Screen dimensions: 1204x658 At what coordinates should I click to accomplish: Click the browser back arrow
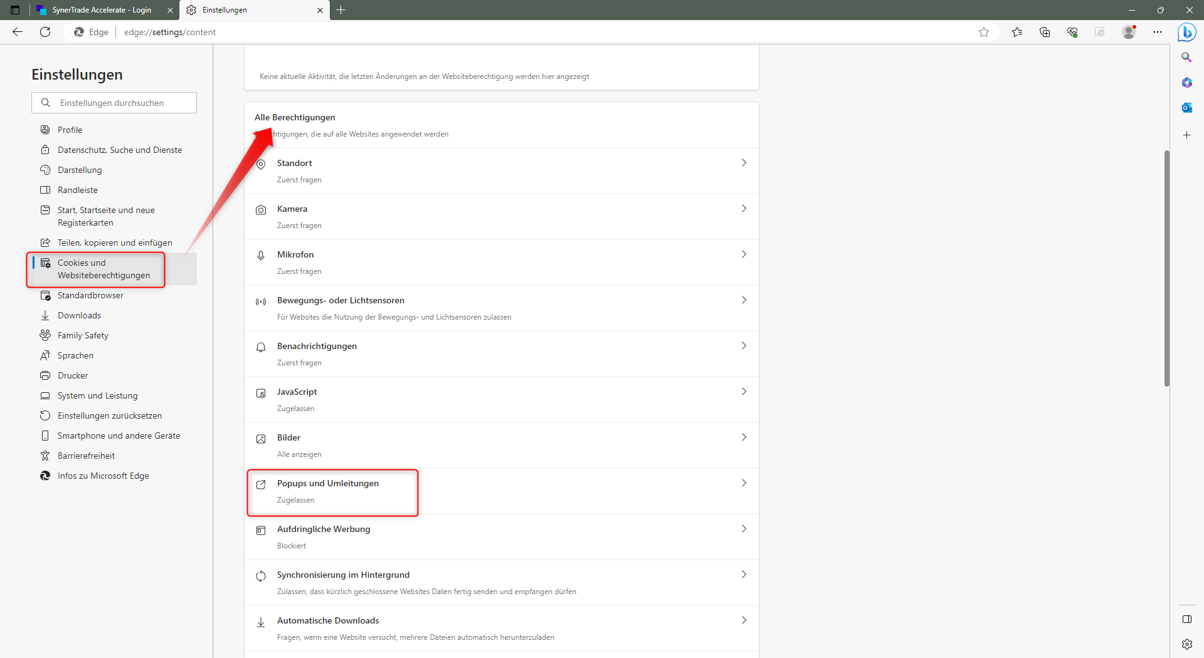tap(18, 32)
